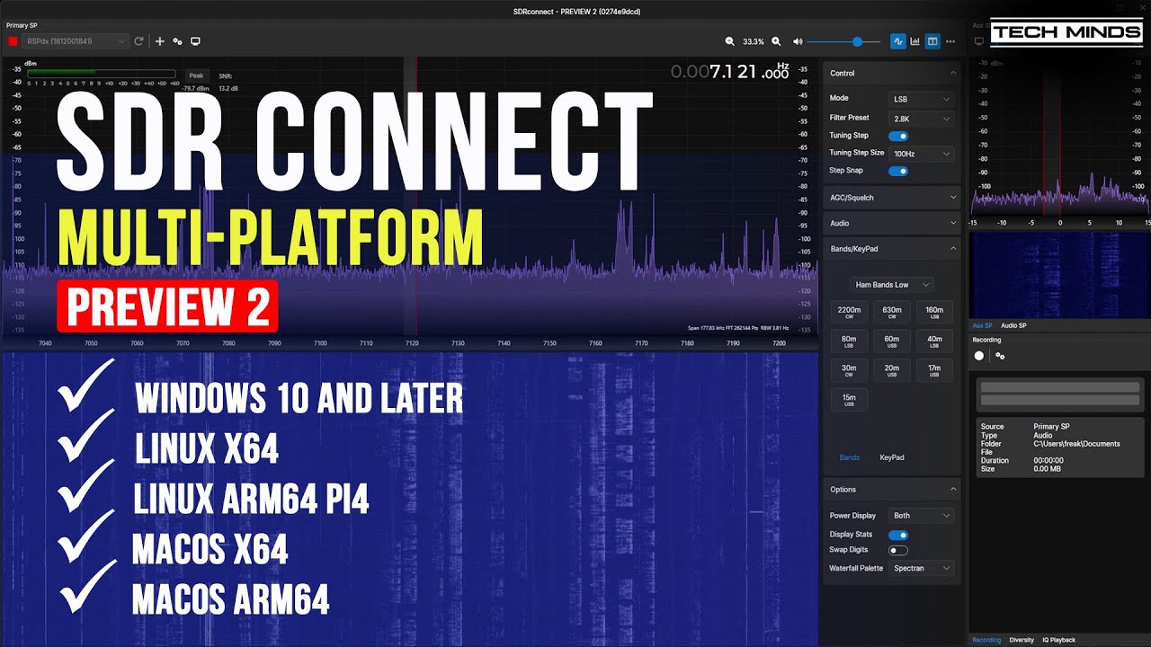Collapse the Bands/KeyPad section
This screenshot has height=647, width=1151.
(891, 249)
